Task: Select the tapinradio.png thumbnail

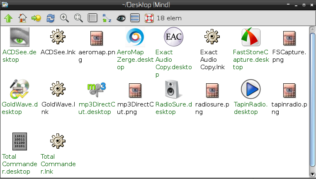Action: coord(289,90)
